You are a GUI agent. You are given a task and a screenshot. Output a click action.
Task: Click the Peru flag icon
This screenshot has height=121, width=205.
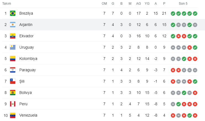13,104
